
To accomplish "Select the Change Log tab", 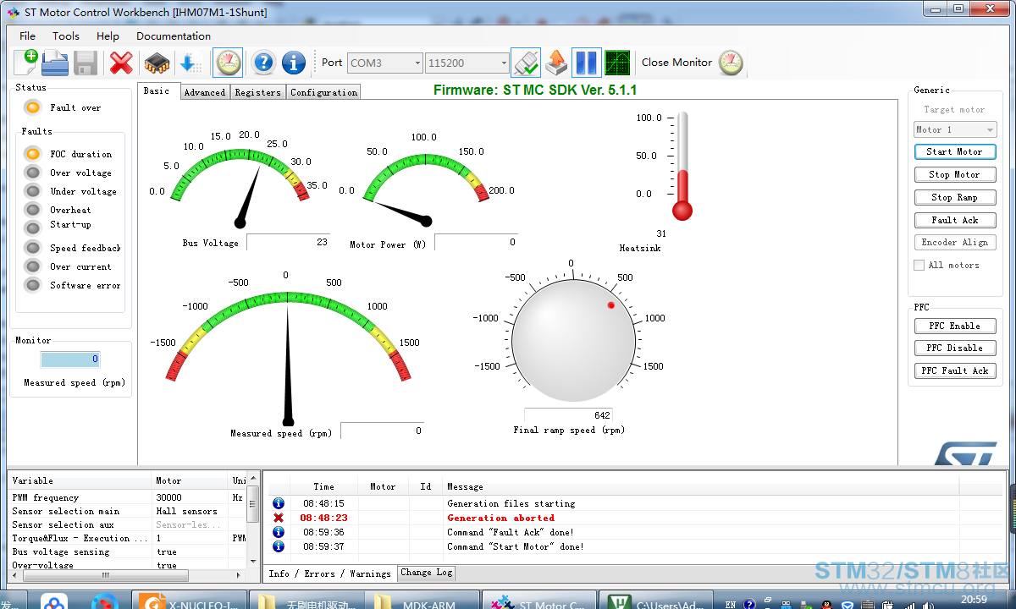I will (x=427, y=573).
